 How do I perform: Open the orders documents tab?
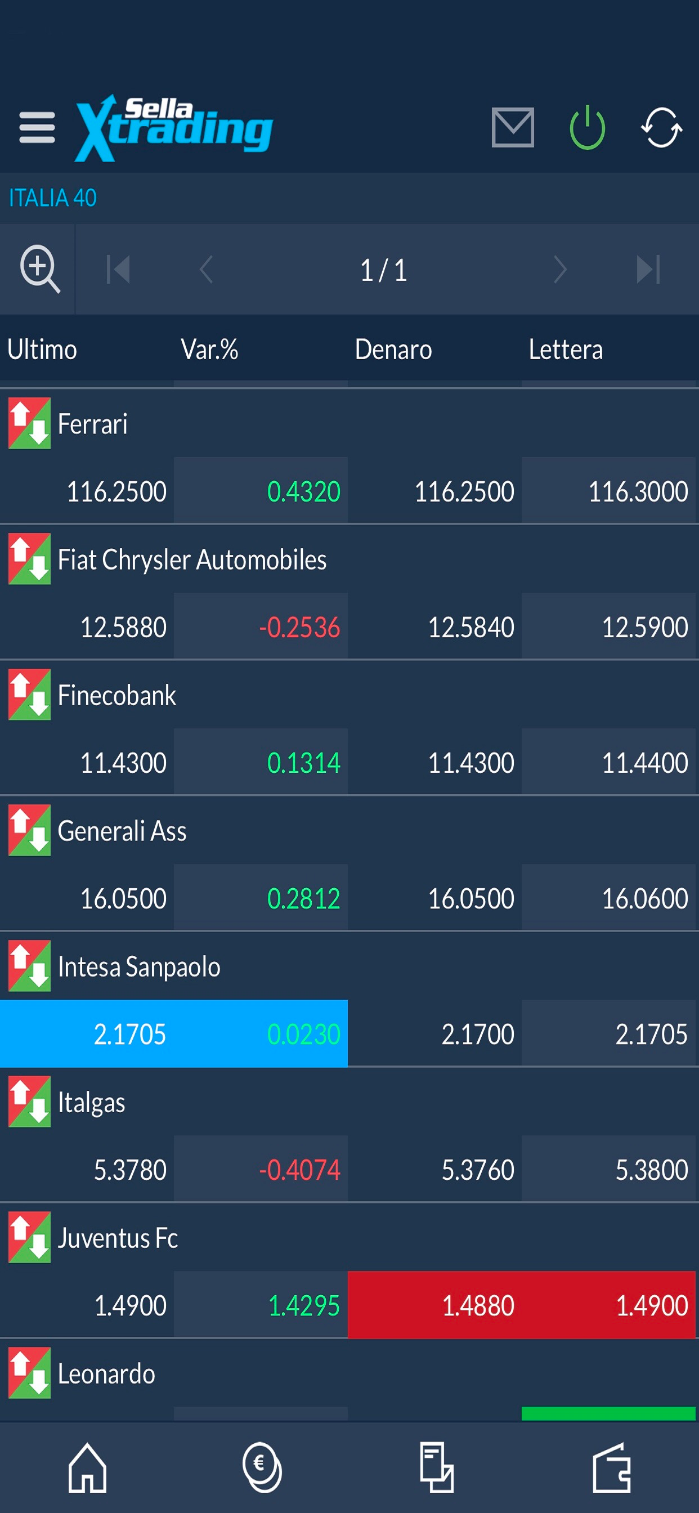[436, 1467]
